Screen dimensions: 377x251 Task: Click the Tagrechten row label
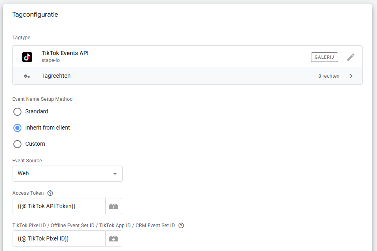[56, 76]
